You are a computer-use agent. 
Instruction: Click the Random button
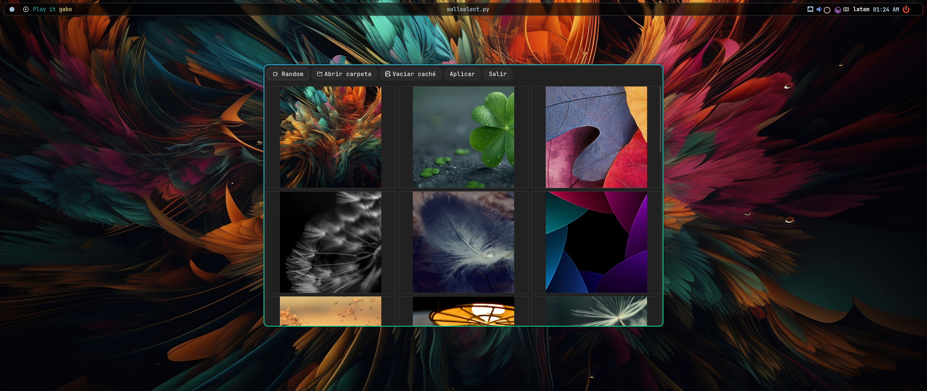[x=288, y=74]
